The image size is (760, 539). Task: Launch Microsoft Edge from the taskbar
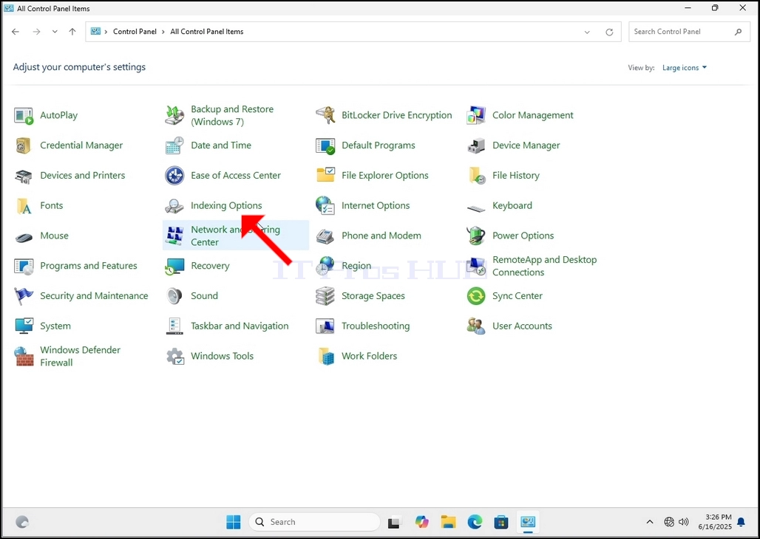[x=475, y=522]
